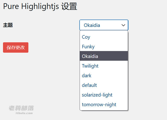Click the itbulu.com watermark text

pyautogui.click(x=24, y=113)
